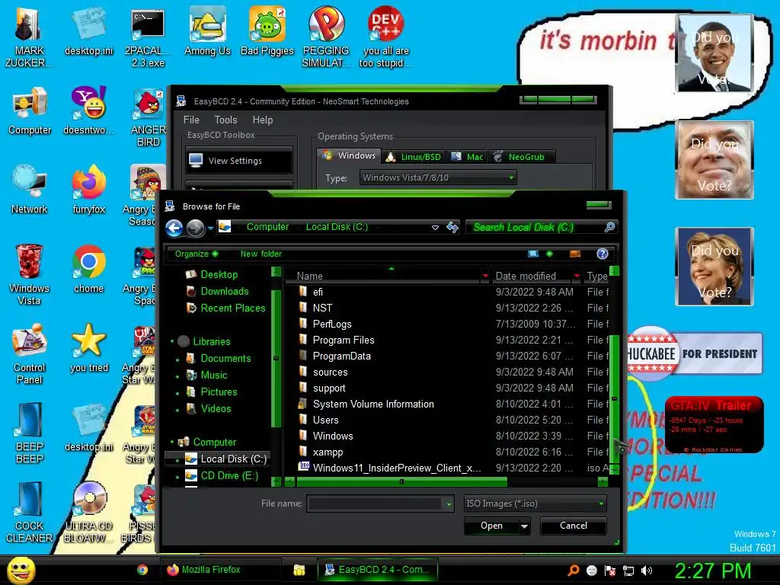Collapse the Libraries tree node
Image resolution: width=780 pixels, height=585 pixels.
[173, 341]
